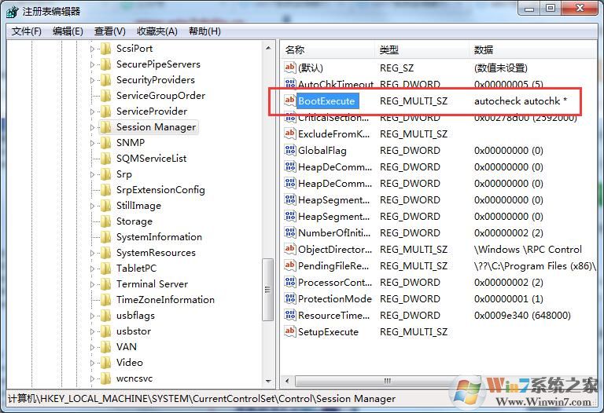
Task: Click the GlobalFlag DWORD icon
Action: pos(289,150)
